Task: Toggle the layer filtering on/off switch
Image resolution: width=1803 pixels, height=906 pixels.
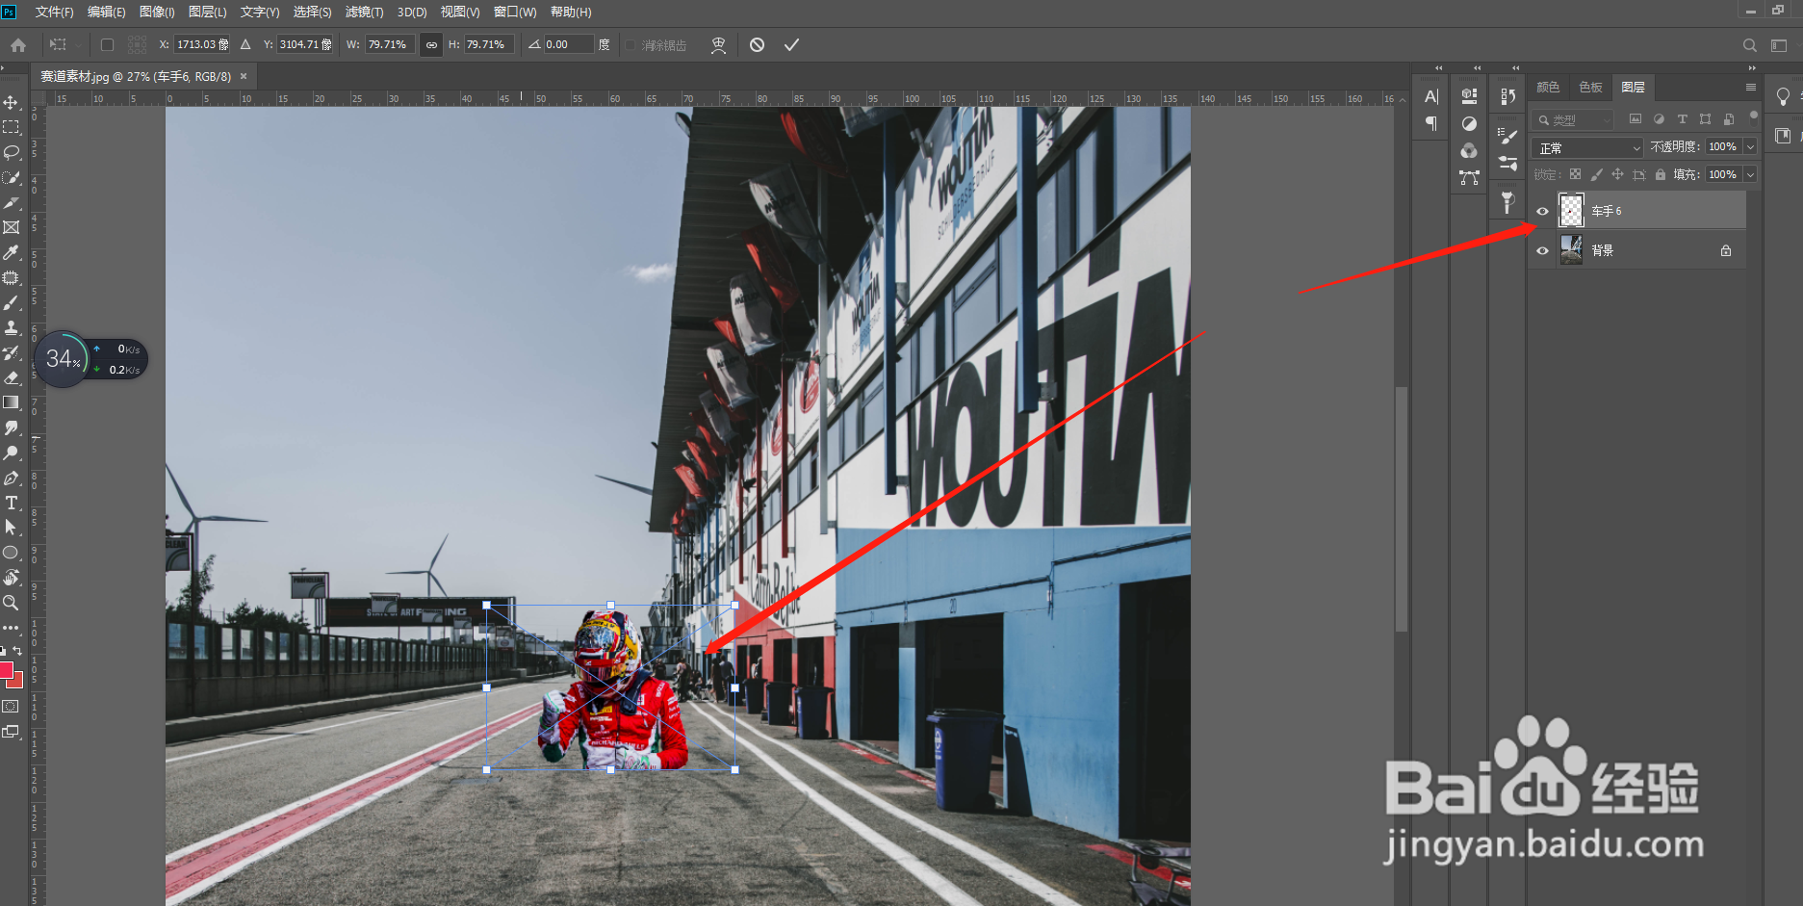Action: coord(1753,116)
